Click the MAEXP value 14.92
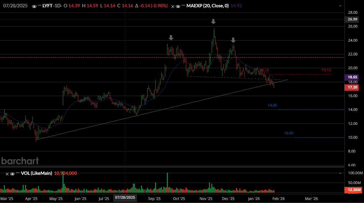This screenshot has width=364, height=203. [x=236, y=6]
